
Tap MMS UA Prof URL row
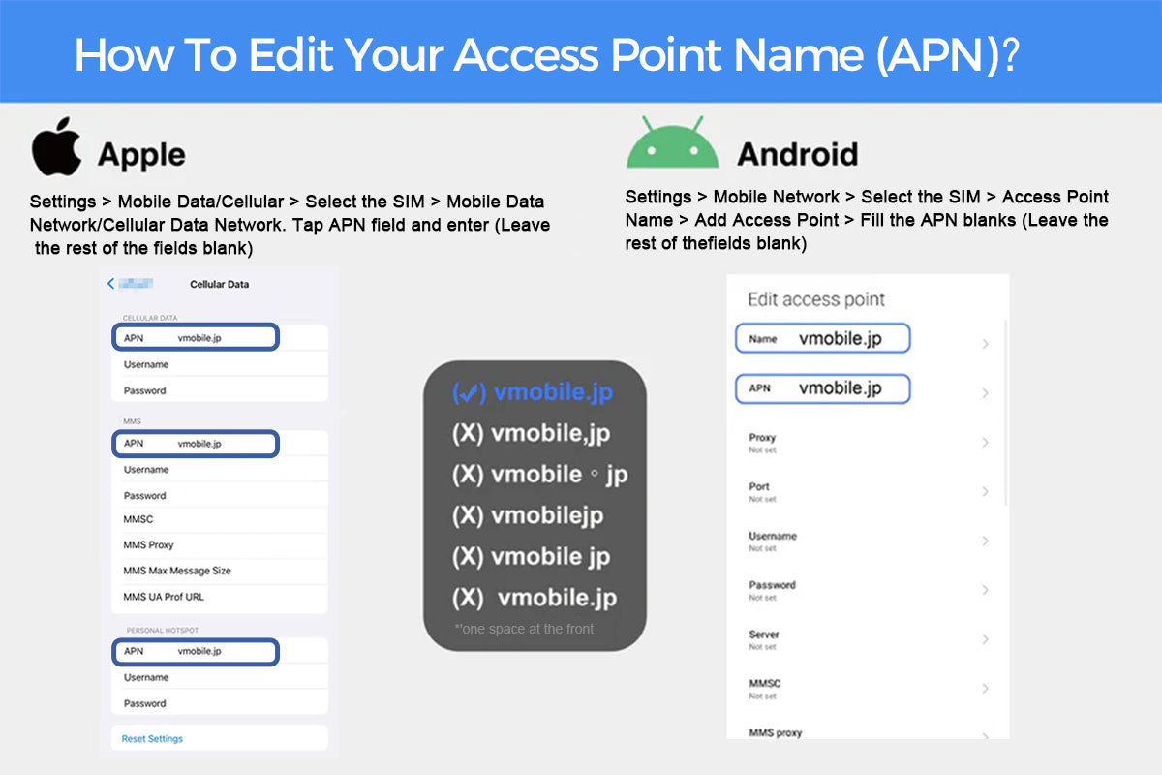[219, 597]
